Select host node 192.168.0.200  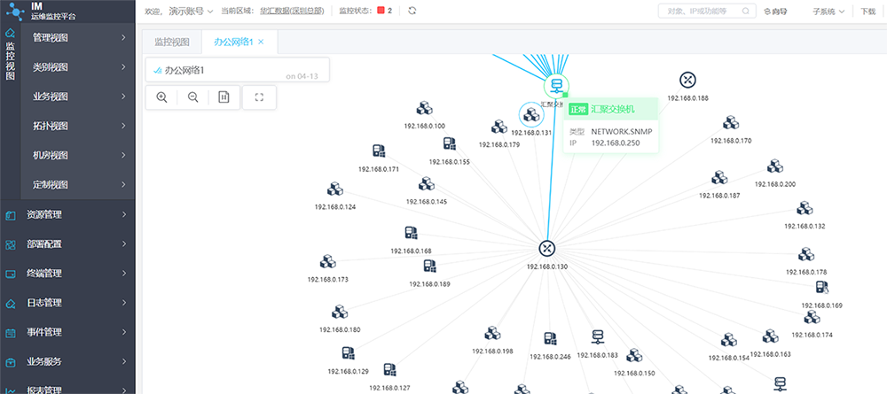pos(775,166)
